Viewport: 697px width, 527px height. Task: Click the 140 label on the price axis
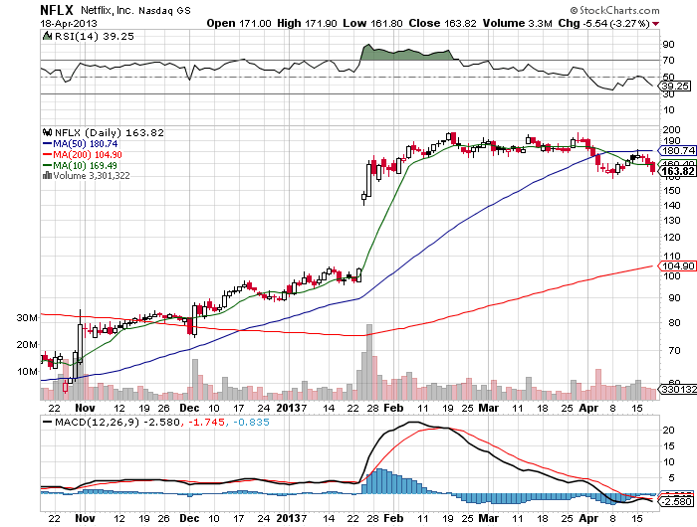[672, 205]
